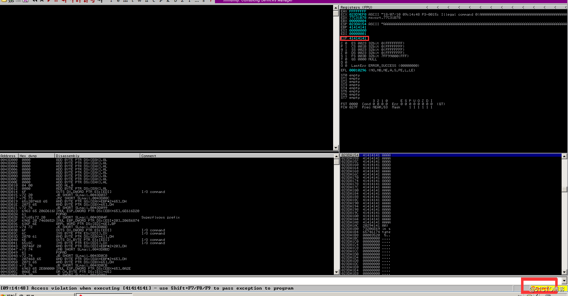Select the ST0 empty FPU register
This screenshot has height=296, width=568.
(x=350, y=75)
